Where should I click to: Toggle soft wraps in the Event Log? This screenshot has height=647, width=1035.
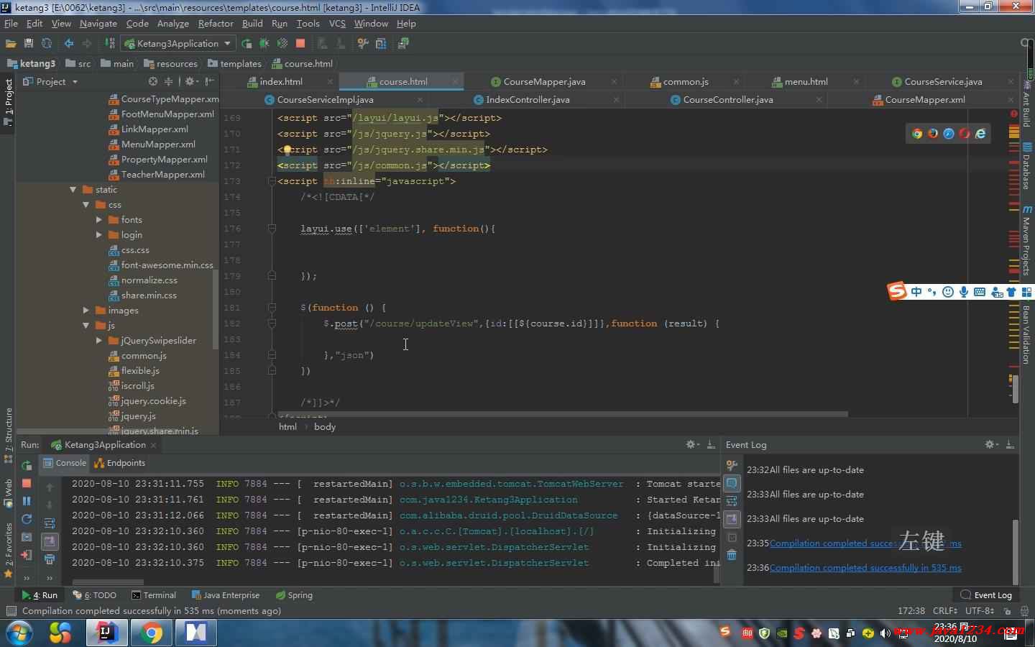[x=732, y=501]
